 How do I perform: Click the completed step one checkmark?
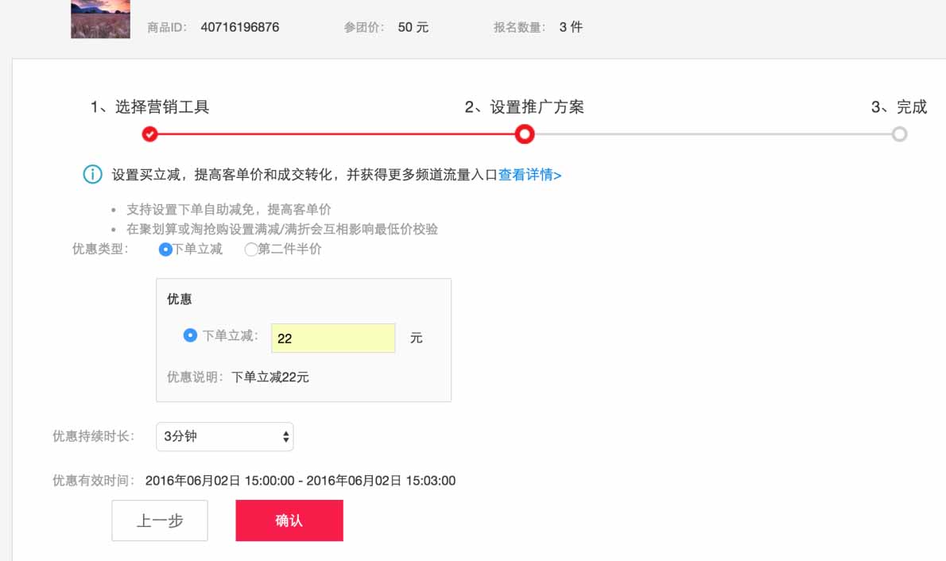tap(149, 134)
